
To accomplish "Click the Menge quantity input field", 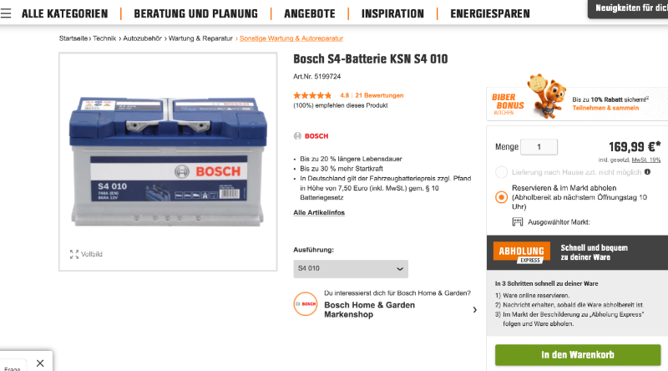I will coord(539,147).
